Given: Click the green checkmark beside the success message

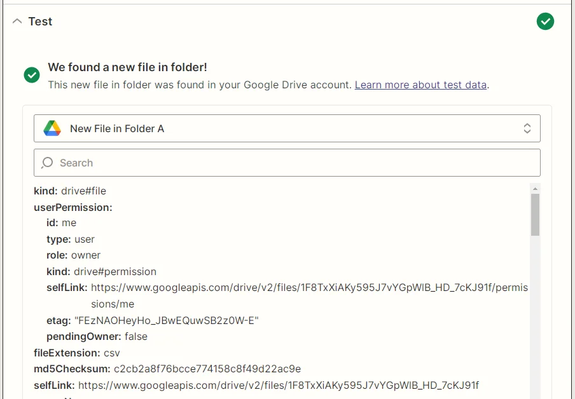Looking at the screenshot, I should pos(31,75).
